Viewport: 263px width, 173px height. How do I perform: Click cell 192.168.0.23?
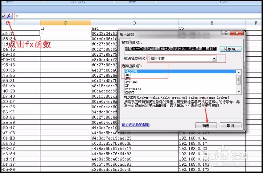[212, 148]
